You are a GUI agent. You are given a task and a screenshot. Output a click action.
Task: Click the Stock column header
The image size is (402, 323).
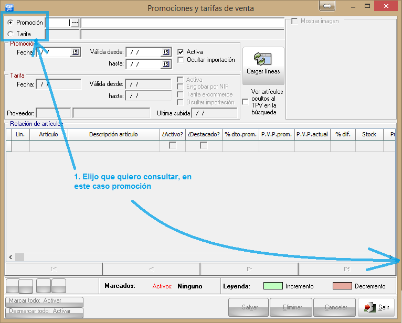pyautogui.click(x=369, y=134)
